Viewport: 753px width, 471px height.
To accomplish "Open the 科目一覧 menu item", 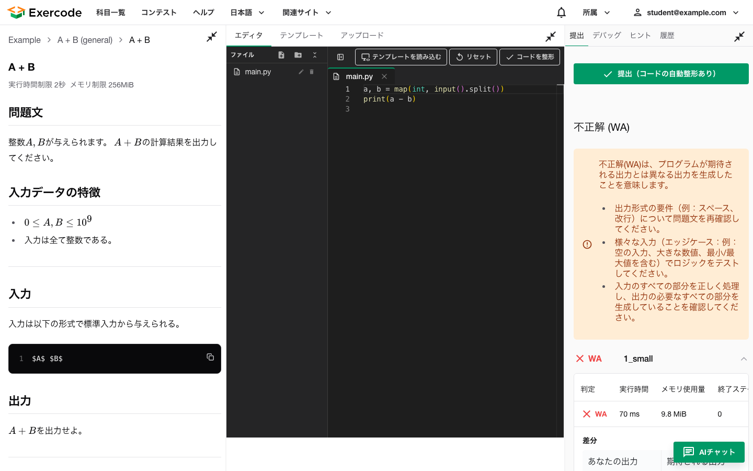I will click(111, 13).
